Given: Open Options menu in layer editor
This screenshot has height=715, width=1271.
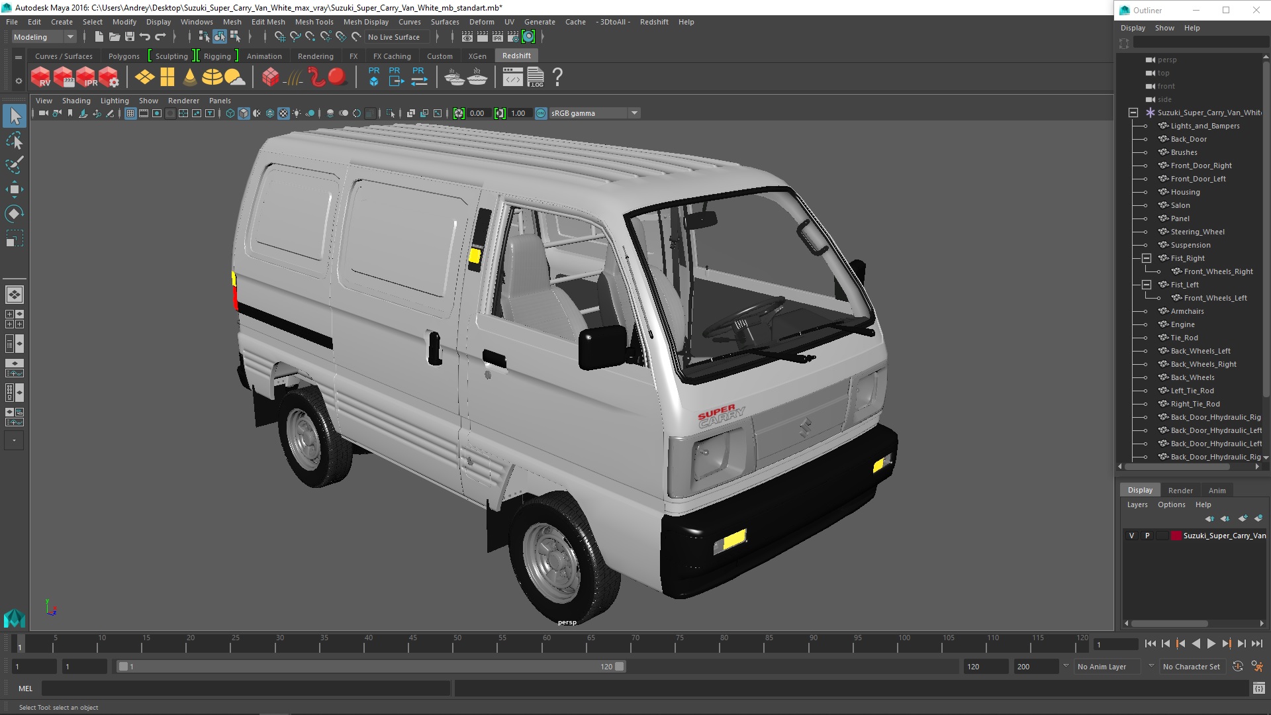Looking at the screenshot, I should [1171, 504].
